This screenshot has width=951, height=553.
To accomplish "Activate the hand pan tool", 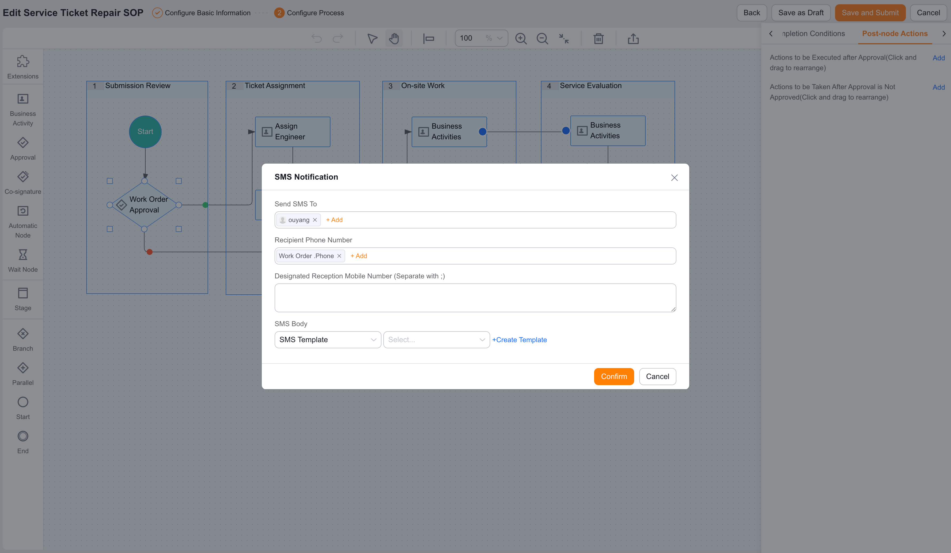I will click(394, 38).
